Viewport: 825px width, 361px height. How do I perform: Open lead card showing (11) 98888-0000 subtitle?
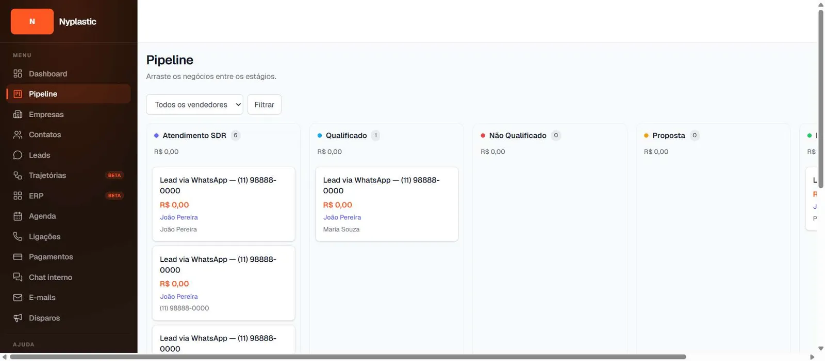pos(223,283)
